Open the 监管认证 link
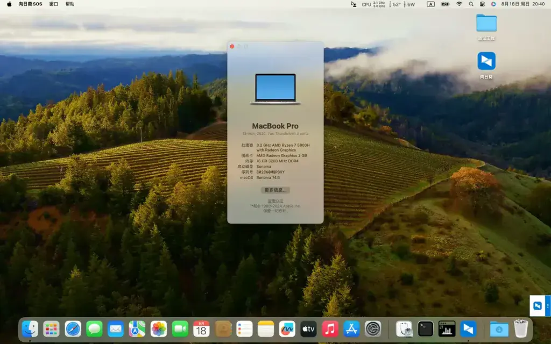This screenshot has width=551, height=344. pos(275,201)
